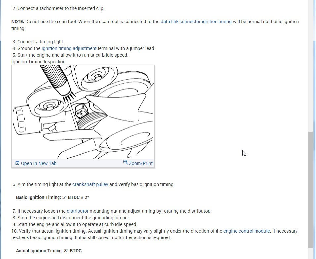This screenshot has height=259, width=316.
Task: Click the Ignition Timing Inspection caption
Action: click(x=38, y=62)
